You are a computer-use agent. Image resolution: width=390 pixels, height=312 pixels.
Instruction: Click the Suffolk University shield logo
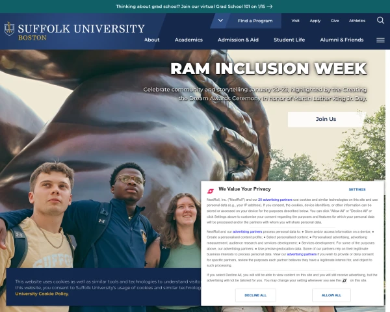click(x=9, y=29)
